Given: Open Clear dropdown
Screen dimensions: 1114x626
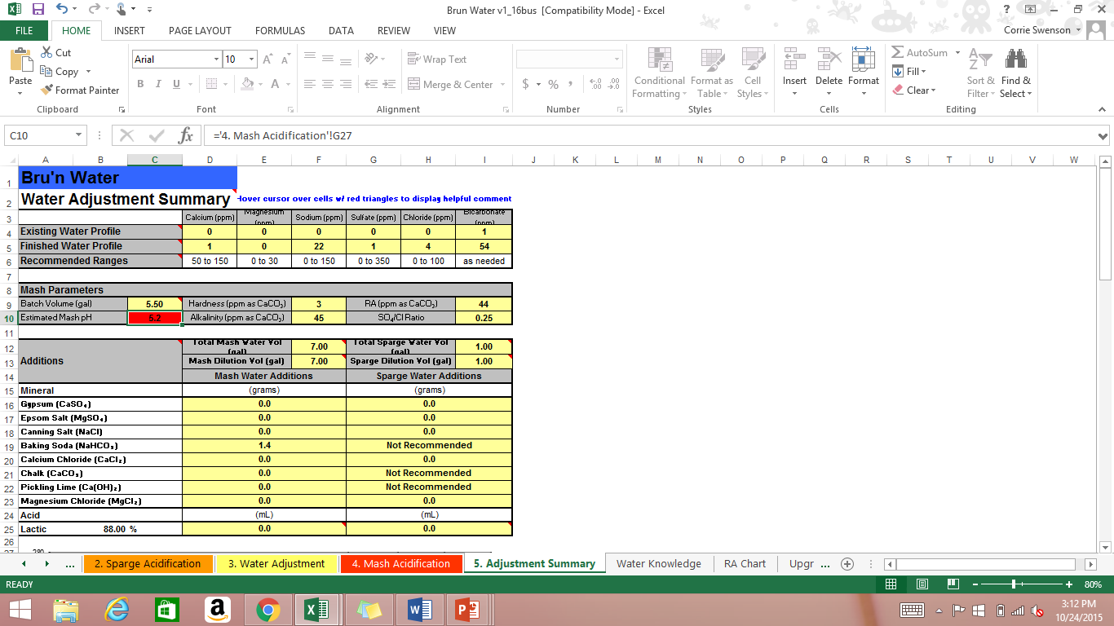Looking at the screenshot, I should coord(914,90).
